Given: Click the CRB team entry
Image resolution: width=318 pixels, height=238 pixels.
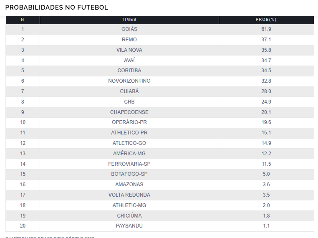Looking at the screenshot, I should pos(129,102).
